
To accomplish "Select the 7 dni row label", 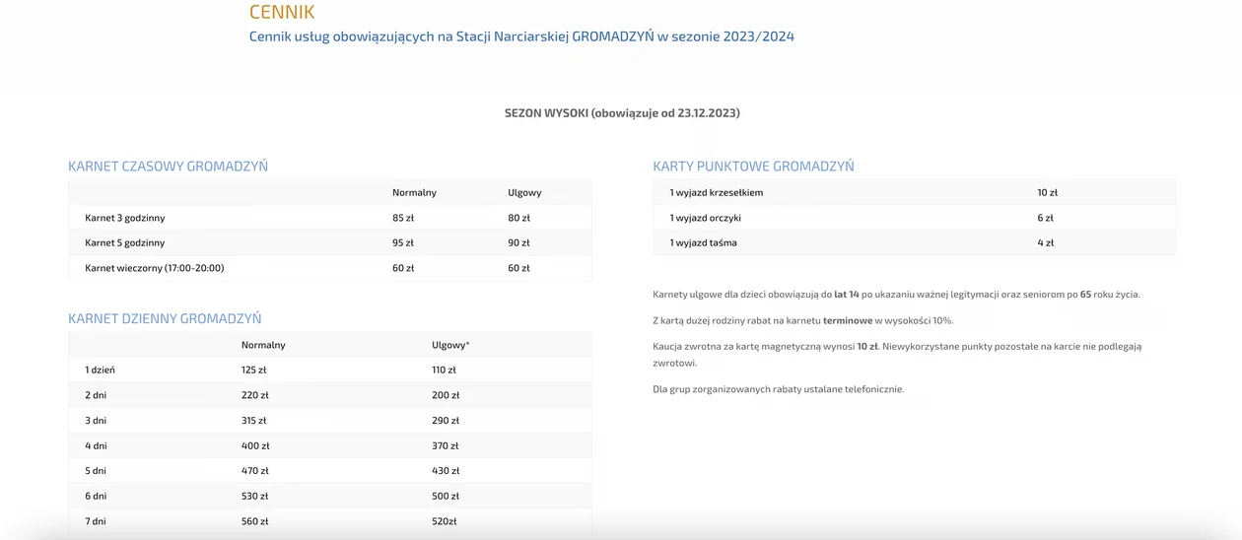I will tap(96, 521).
